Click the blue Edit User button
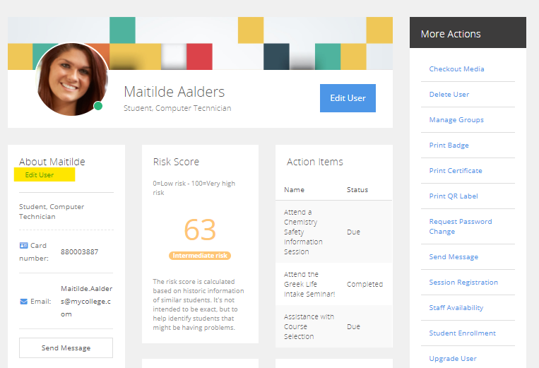This screenshot has width=539, height=368. [x=348, y=98]
